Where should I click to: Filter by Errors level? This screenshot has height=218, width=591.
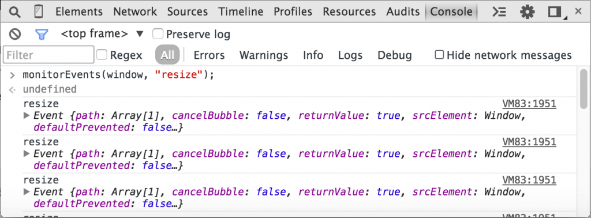click(209, 55)
